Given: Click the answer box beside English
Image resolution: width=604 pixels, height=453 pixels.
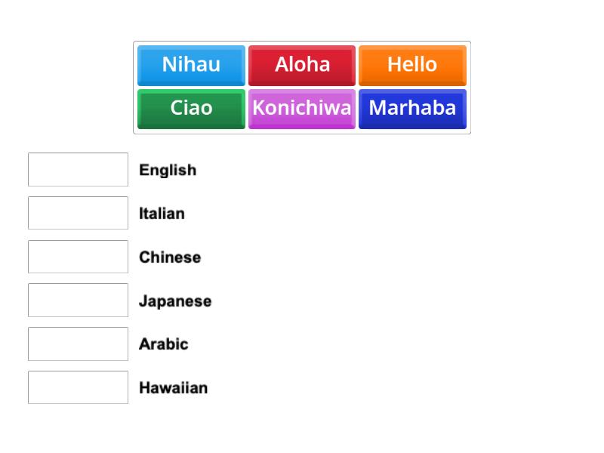Looking at the screenshot, I should click(x=78, y=169).
